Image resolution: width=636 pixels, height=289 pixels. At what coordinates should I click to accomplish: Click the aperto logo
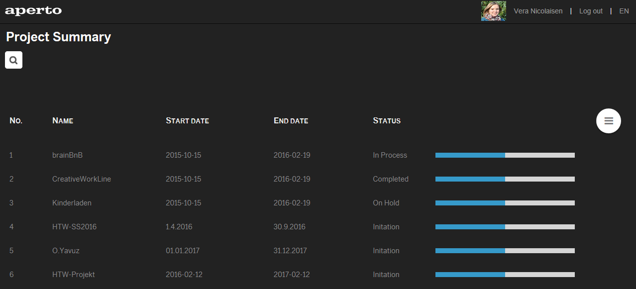tap(33, 11)
